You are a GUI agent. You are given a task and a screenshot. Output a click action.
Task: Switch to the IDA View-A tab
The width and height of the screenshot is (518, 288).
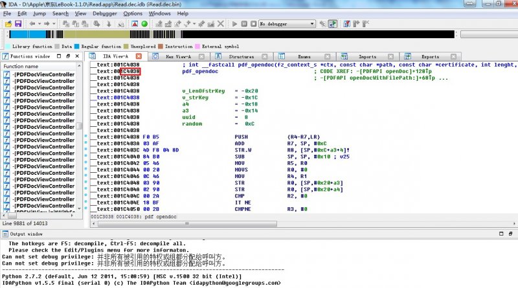coord(115,56)
